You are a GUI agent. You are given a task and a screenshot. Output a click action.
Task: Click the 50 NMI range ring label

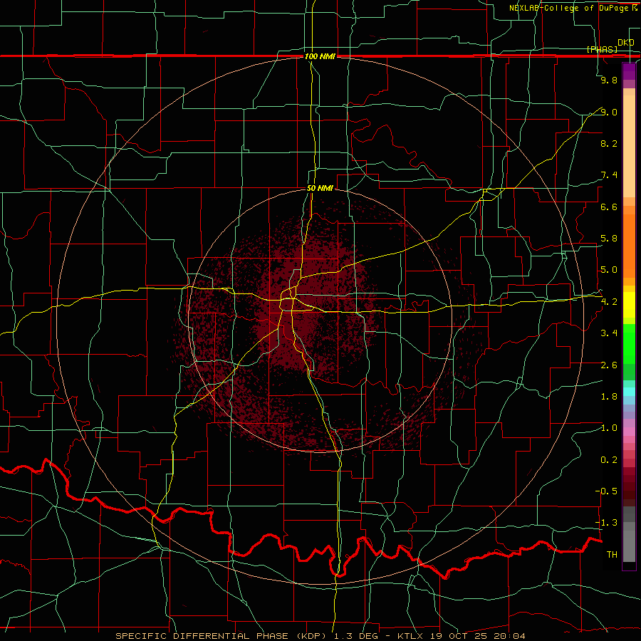click(320, 188)
